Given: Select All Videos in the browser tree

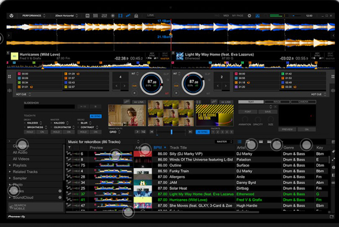Looking at the screenshot, I should coord(21,159).
